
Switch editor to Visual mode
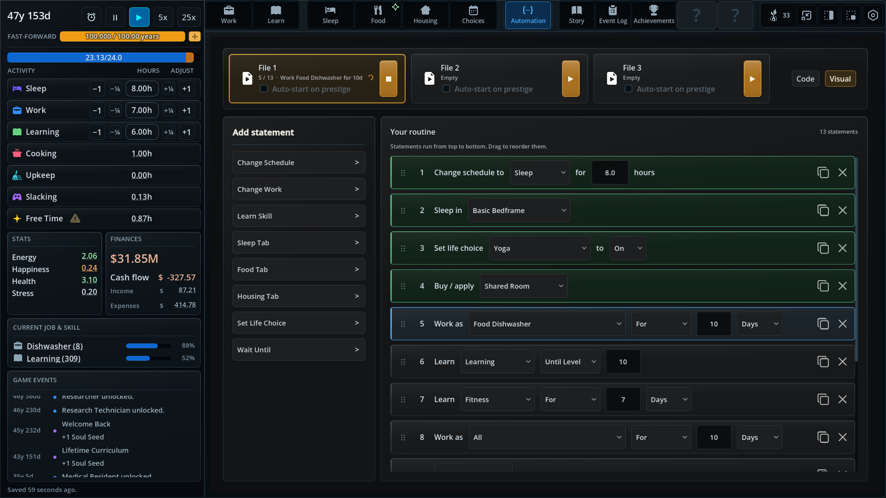pos(840,79)
